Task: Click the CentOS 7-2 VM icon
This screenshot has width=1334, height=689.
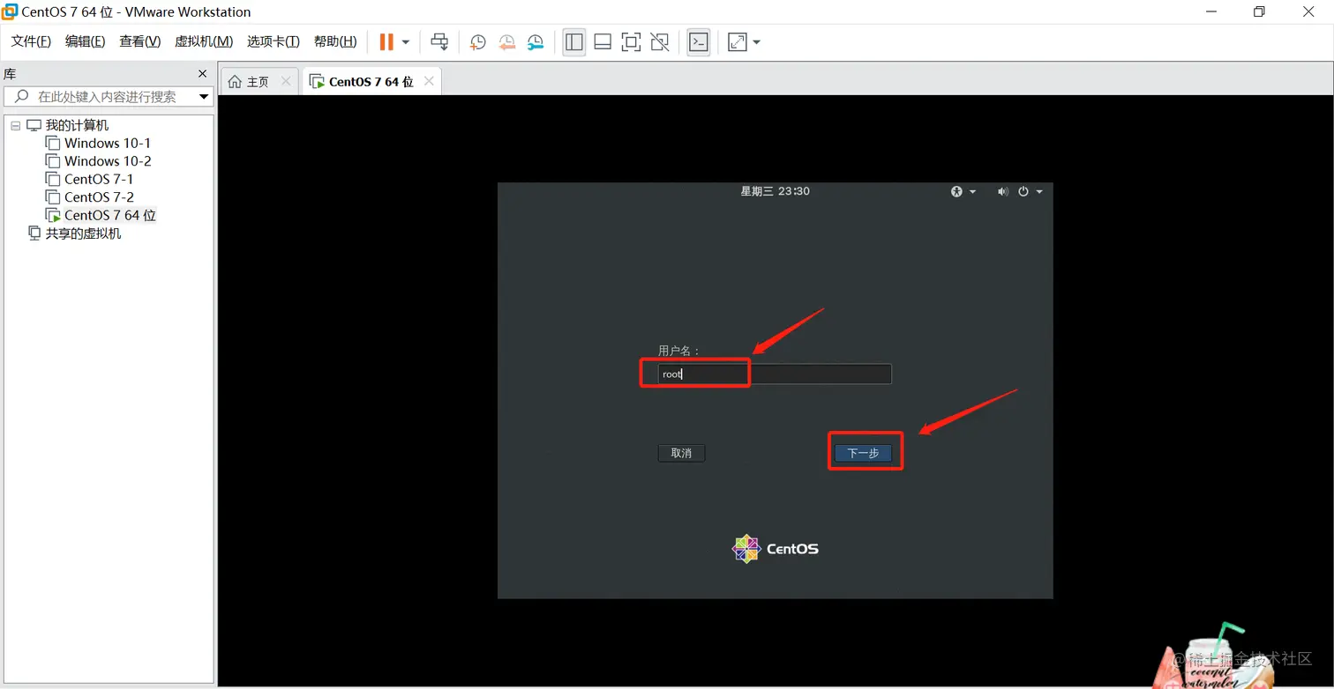Action: pyautogui.click(x=53, y=197)
